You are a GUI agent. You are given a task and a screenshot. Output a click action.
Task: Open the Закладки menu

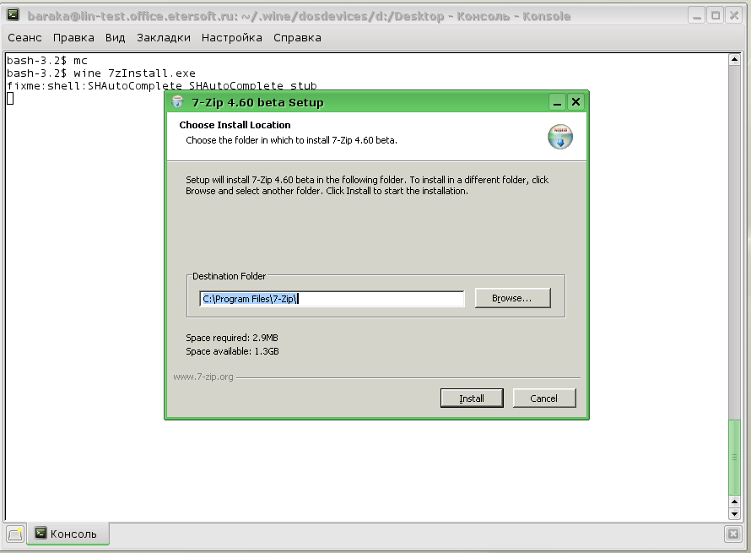point(164,38)
